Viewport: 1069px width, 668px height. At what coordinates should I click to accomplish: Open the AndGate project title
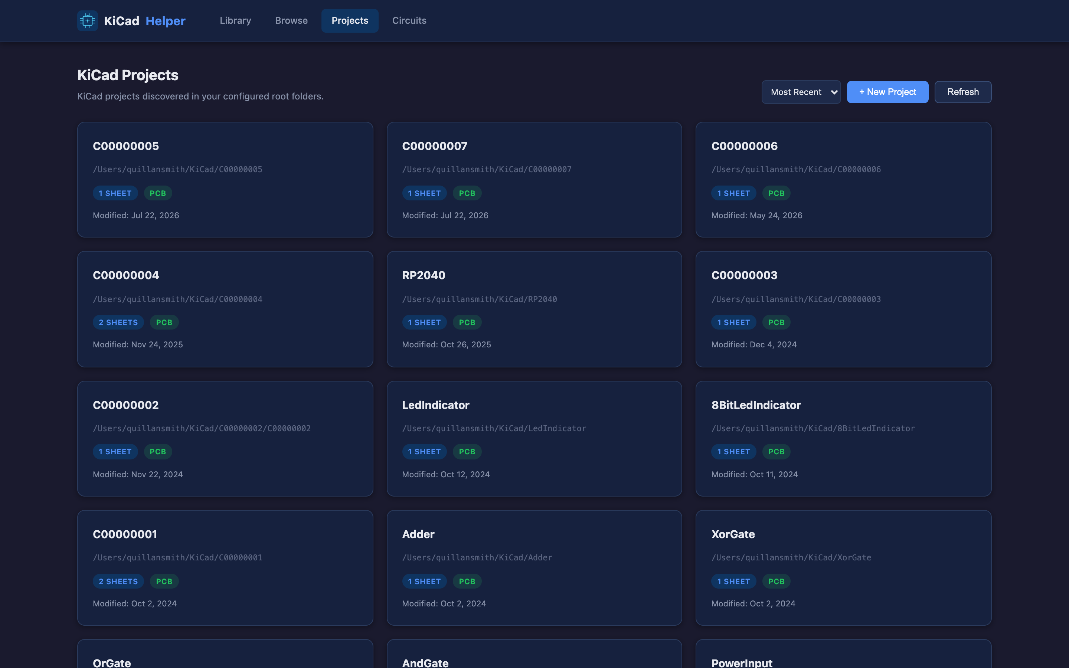[x=425, y=663]
